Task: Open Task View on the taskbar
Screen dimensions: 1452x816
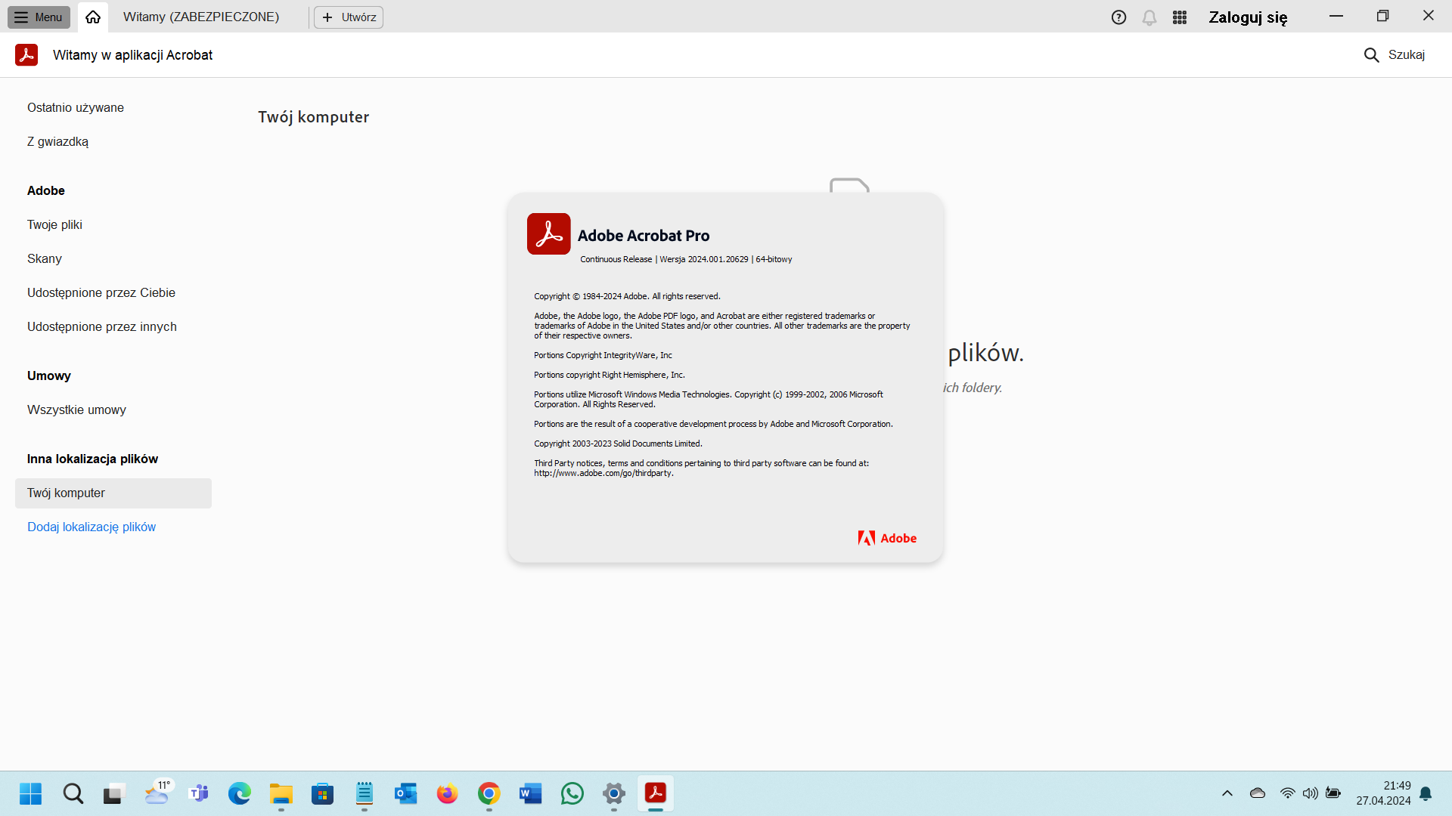Action: click(113, 793)
